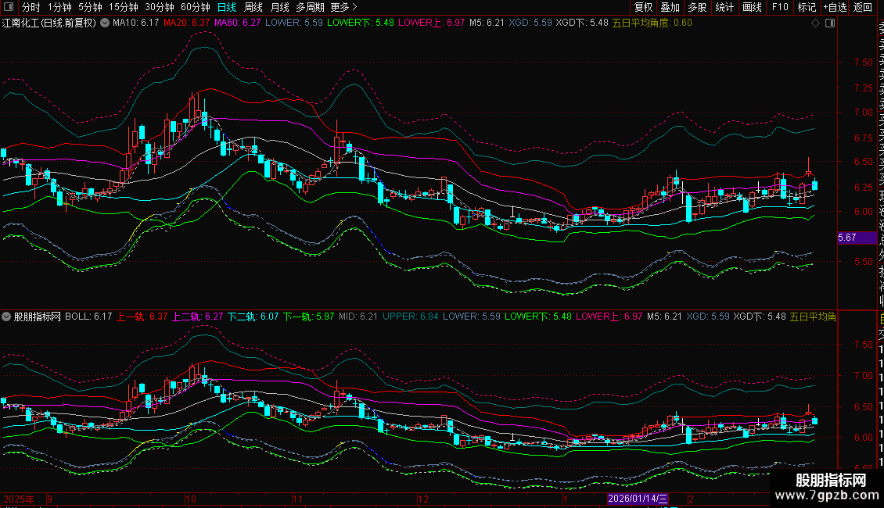
Task: Click the 上一轨: 6.37 label
Action: [142, 317]
